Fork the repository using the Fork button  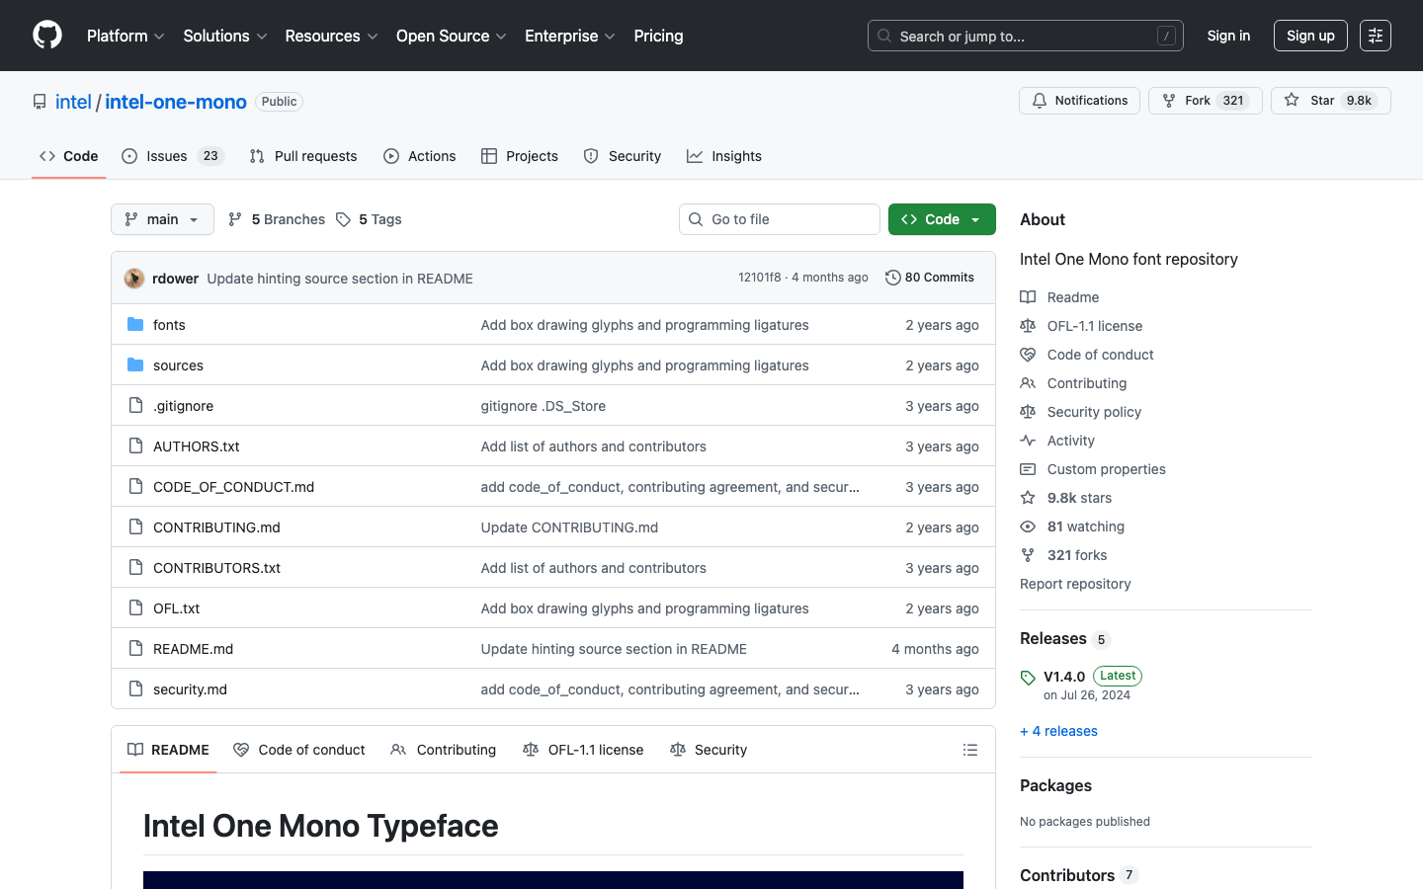1205,101
